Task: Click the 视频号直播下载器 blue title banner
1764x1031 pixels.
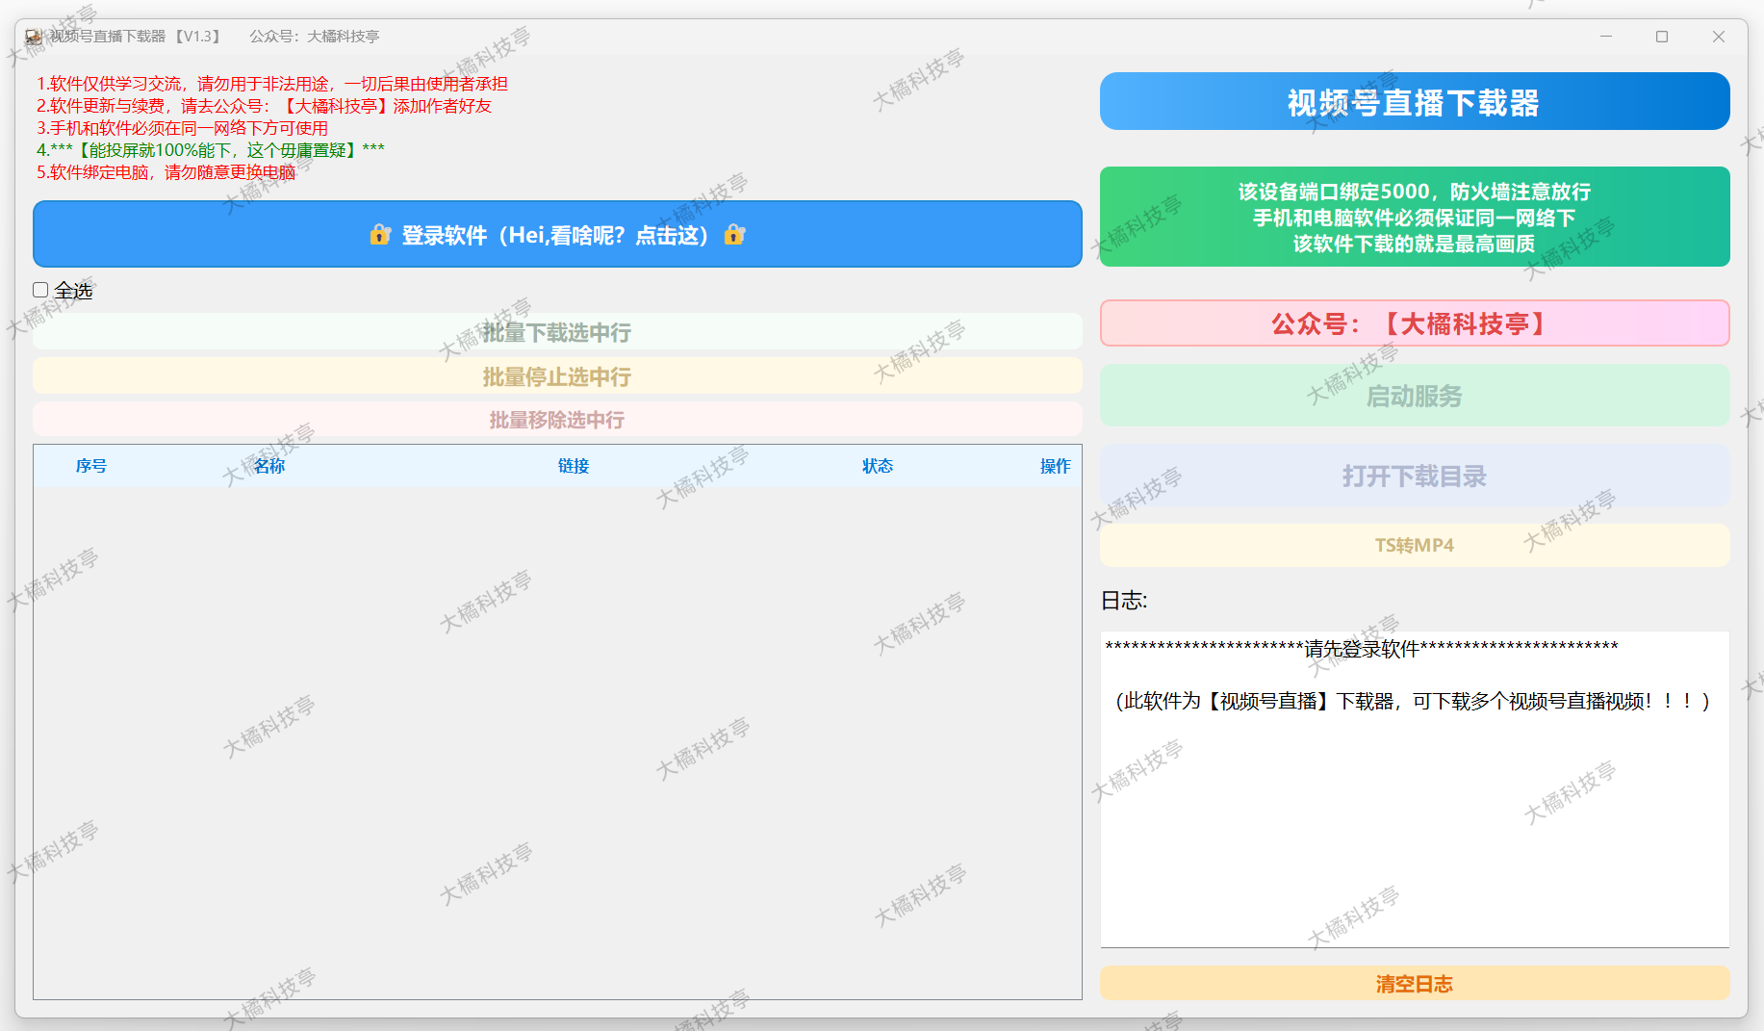Action: tap(1415, 101)
